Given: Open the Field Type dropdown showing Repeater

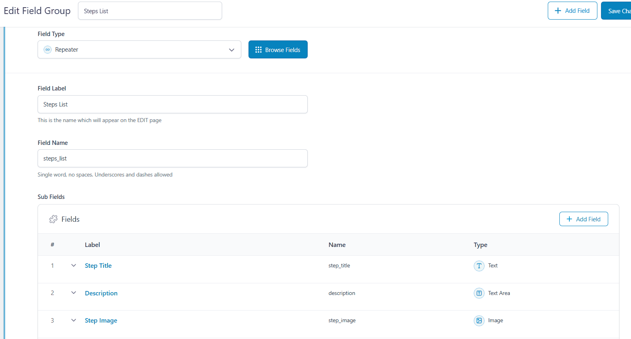Looking at the screenshot, I should [x=139, y=50].
